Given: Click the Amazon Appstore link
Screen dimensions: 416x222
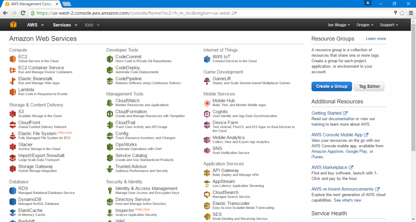Looking at the screenshot, I should tap(327, 151).
